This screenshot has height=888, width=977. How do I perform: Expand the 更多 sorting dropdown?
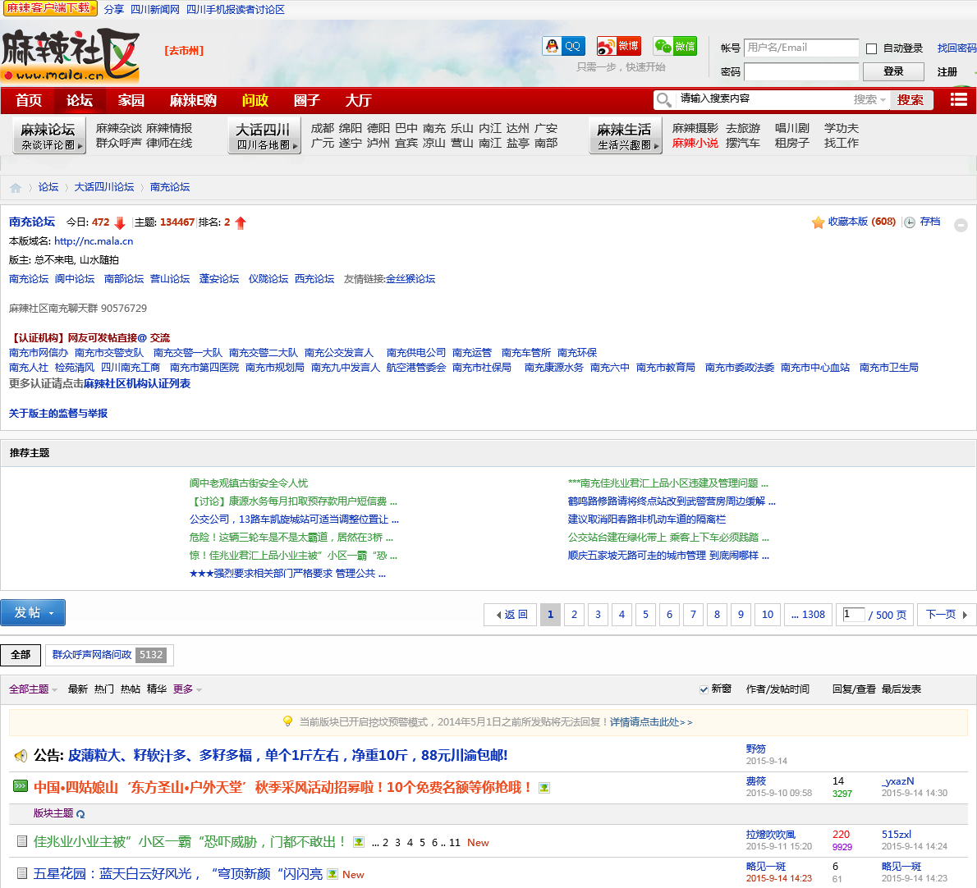point(187,689)
